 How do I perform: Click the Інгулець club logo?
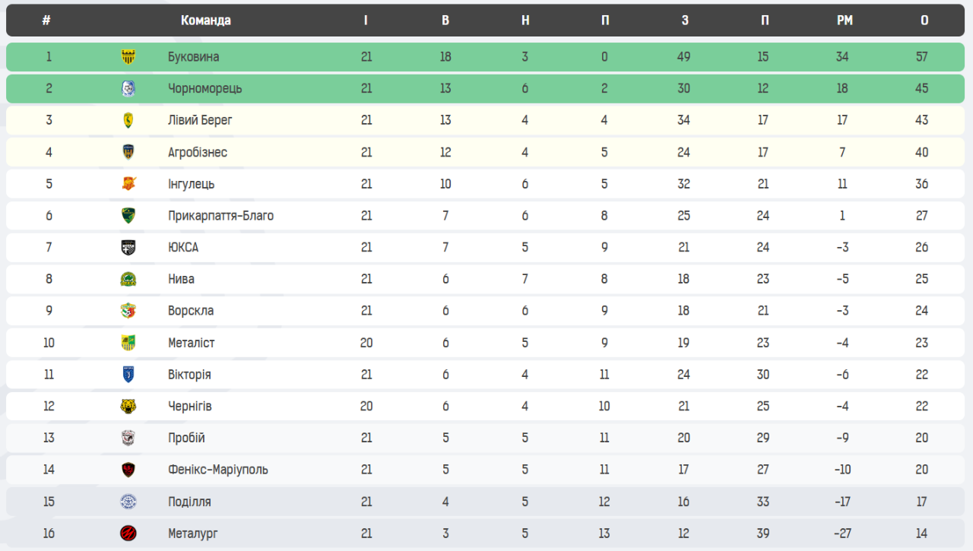(x=128, y=184)
